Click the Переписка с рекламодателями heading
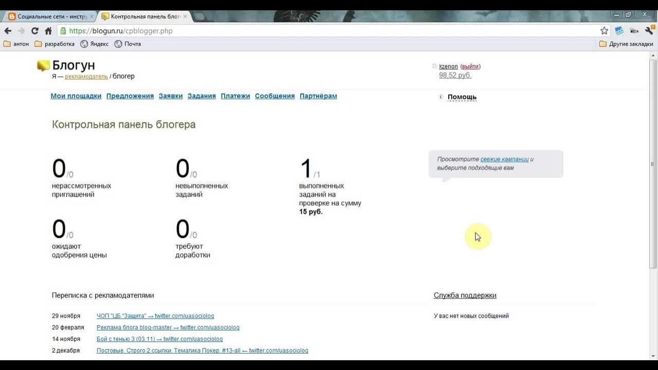Screen dimensions: 658x370 (103, 295)
